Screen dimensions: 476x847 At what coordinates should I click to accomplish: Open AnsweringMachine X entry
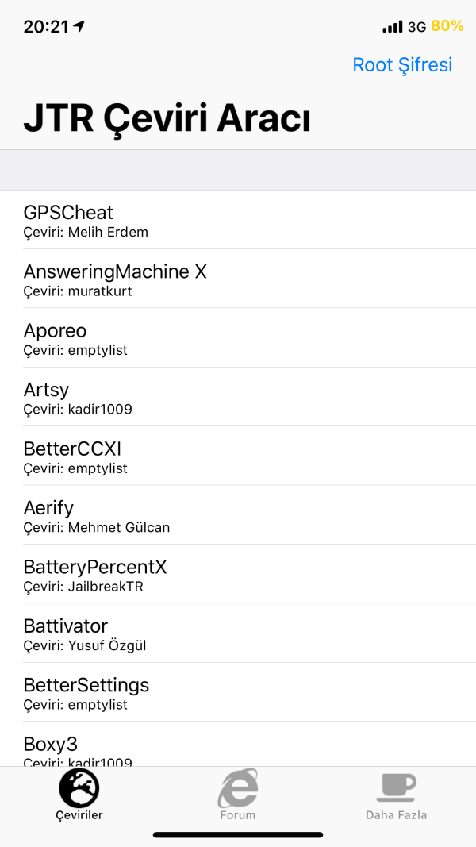238,279
